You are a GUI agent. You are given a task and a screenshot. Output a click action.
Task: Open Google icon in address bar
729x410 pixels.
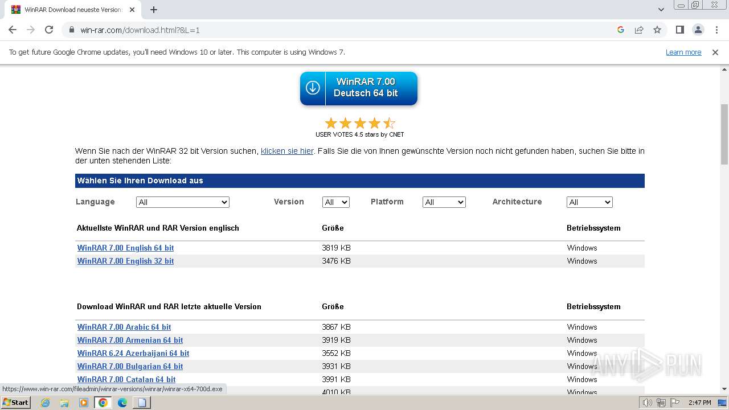point(621,30)
